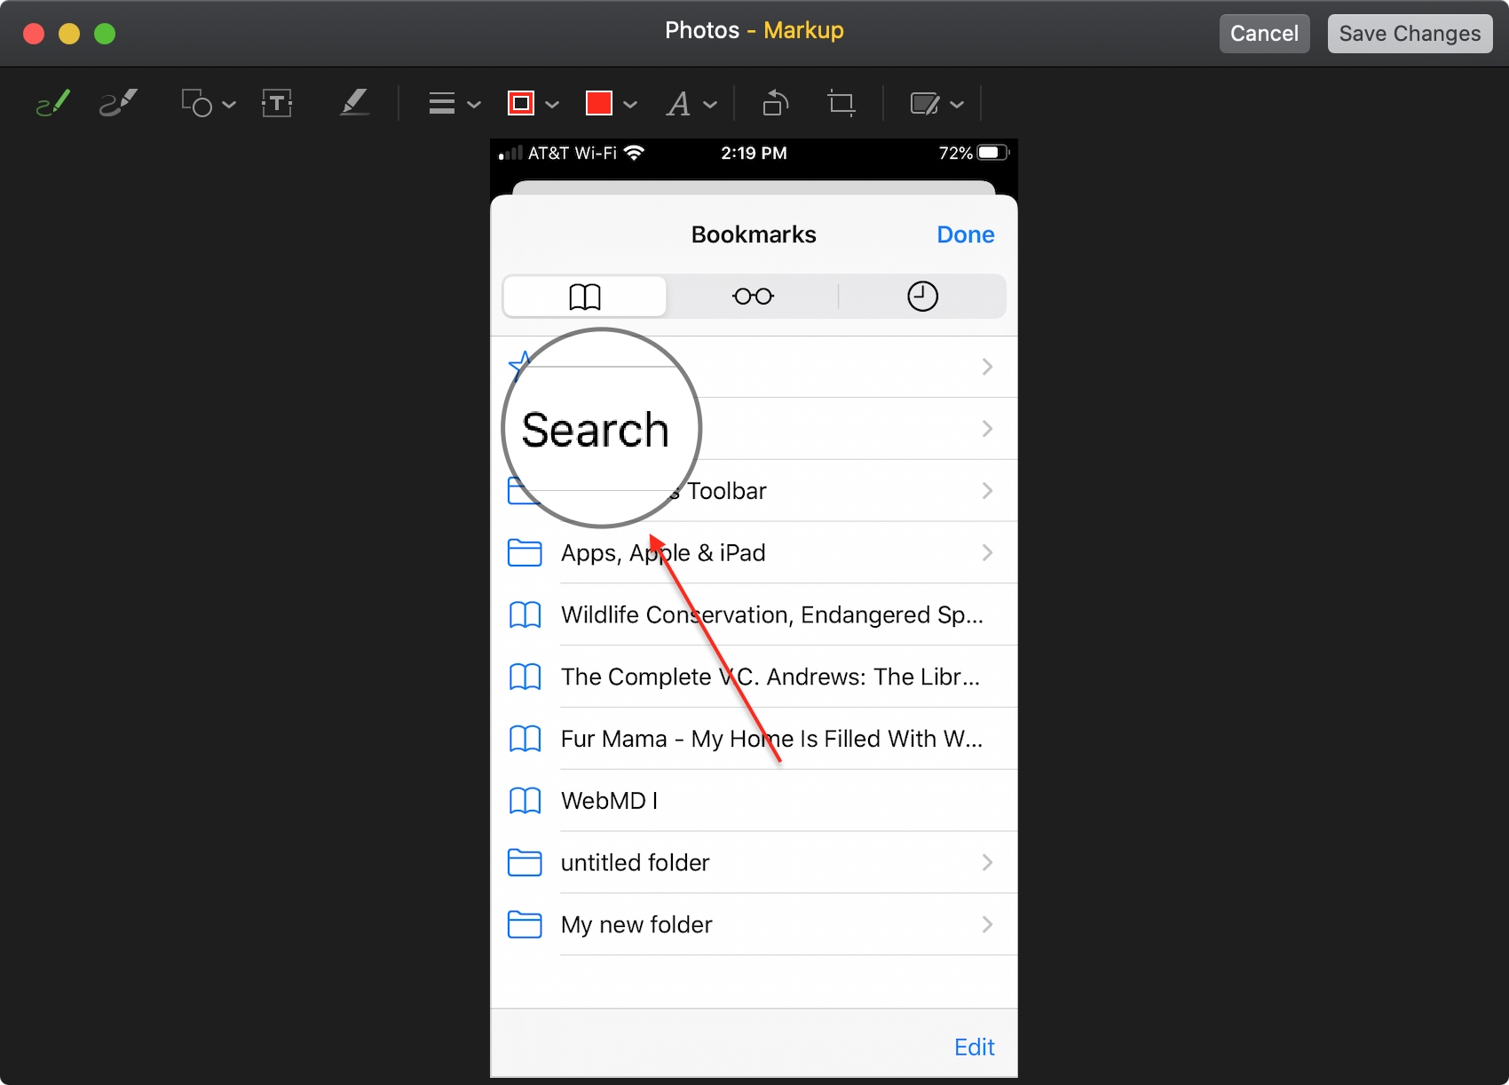Open the Text Style font tool
This screenshot has width=1509, height=1085.
(x=679, y=104)
